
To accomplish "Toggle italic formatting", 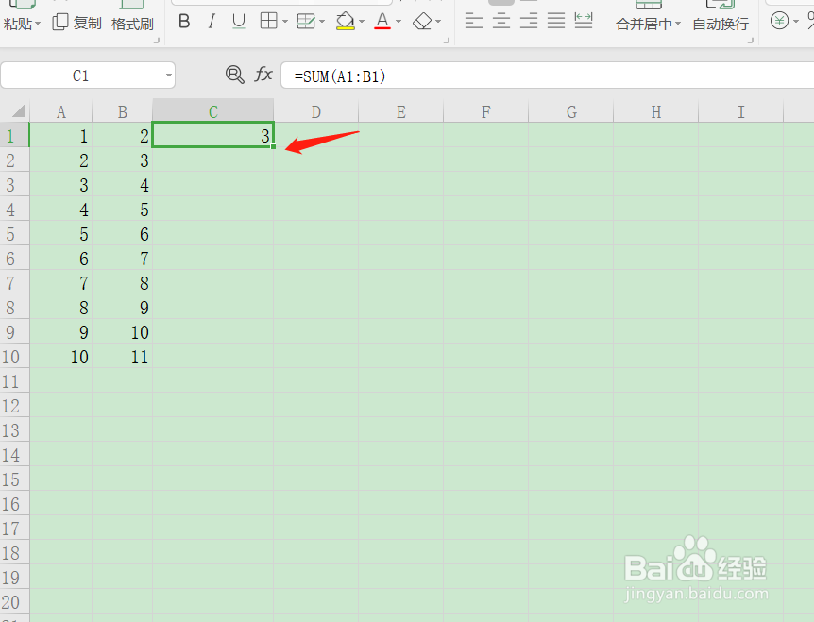I will (x=212, y=22).
